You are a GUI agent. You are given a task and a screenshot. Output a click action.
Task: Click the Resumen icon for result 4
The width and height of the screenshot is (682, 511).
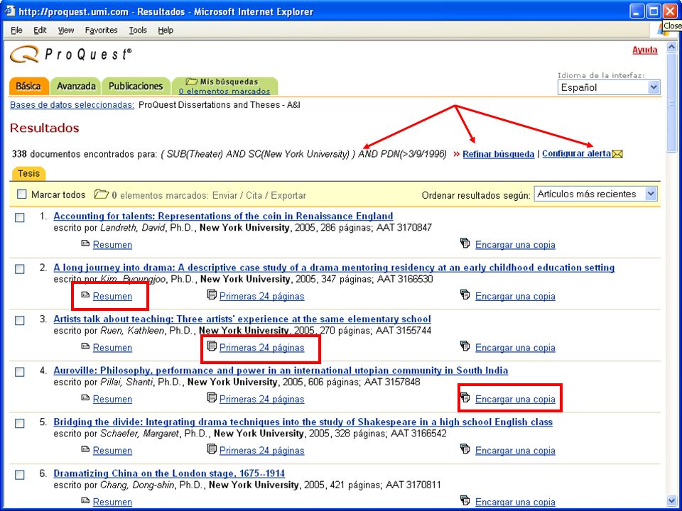[x=85, y=398]
